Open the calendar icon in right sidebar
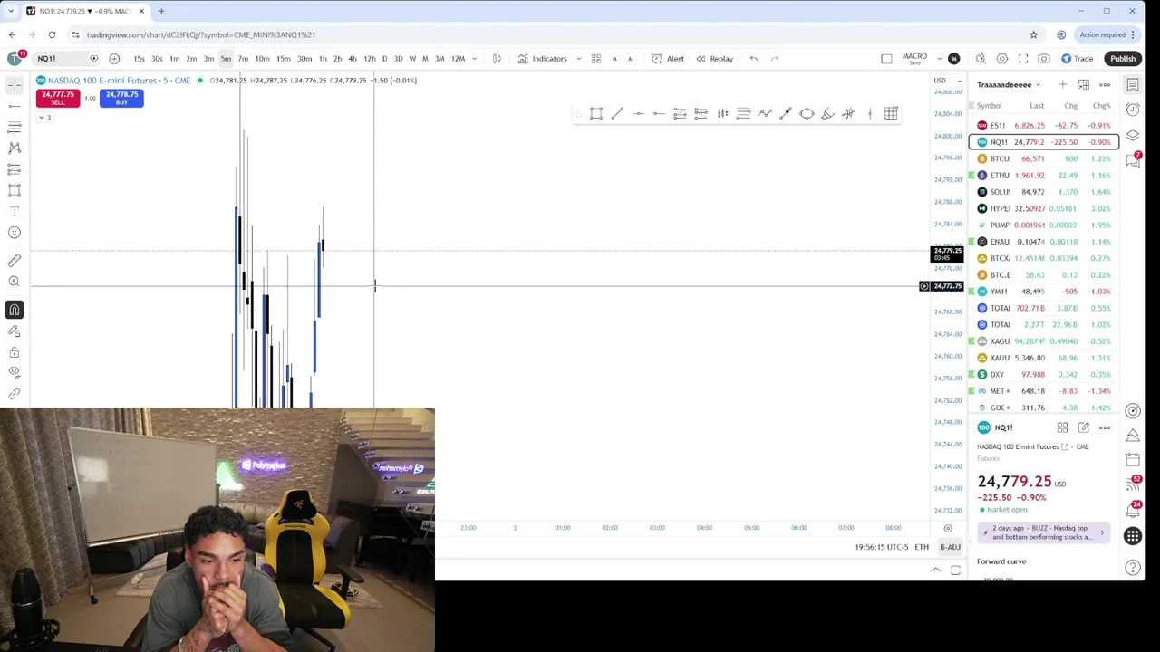 tap(1133, 460)
